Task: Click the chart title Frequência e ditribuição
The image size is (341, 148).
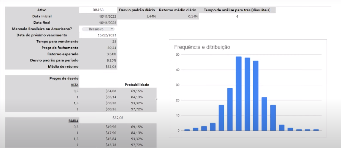Action: tap(202, 47)
